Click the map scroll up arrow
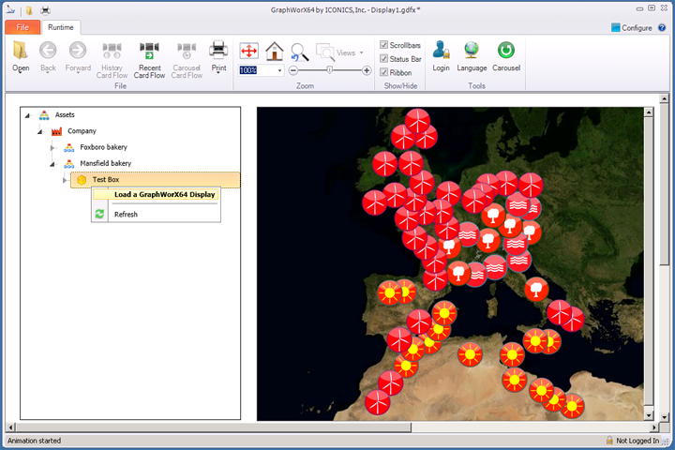This screenshot has height=450, width=675. 649,112
